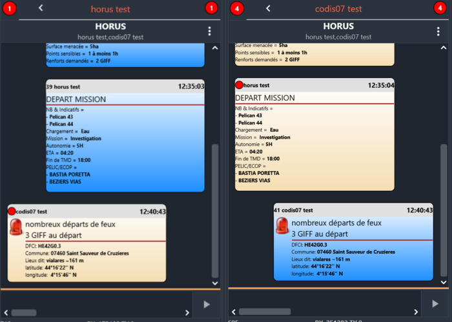Click the back arrow beside horus test title
This screenshot has width=452, height=322.
point(41,8)
